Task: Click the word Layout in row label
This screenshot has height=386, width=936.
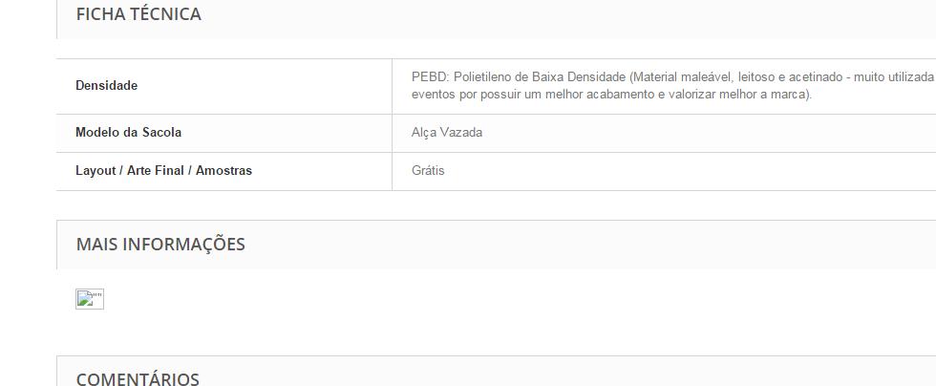Action: point(96,171)
